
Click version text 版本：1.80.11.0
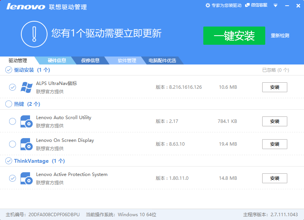(x=172, y=178)
